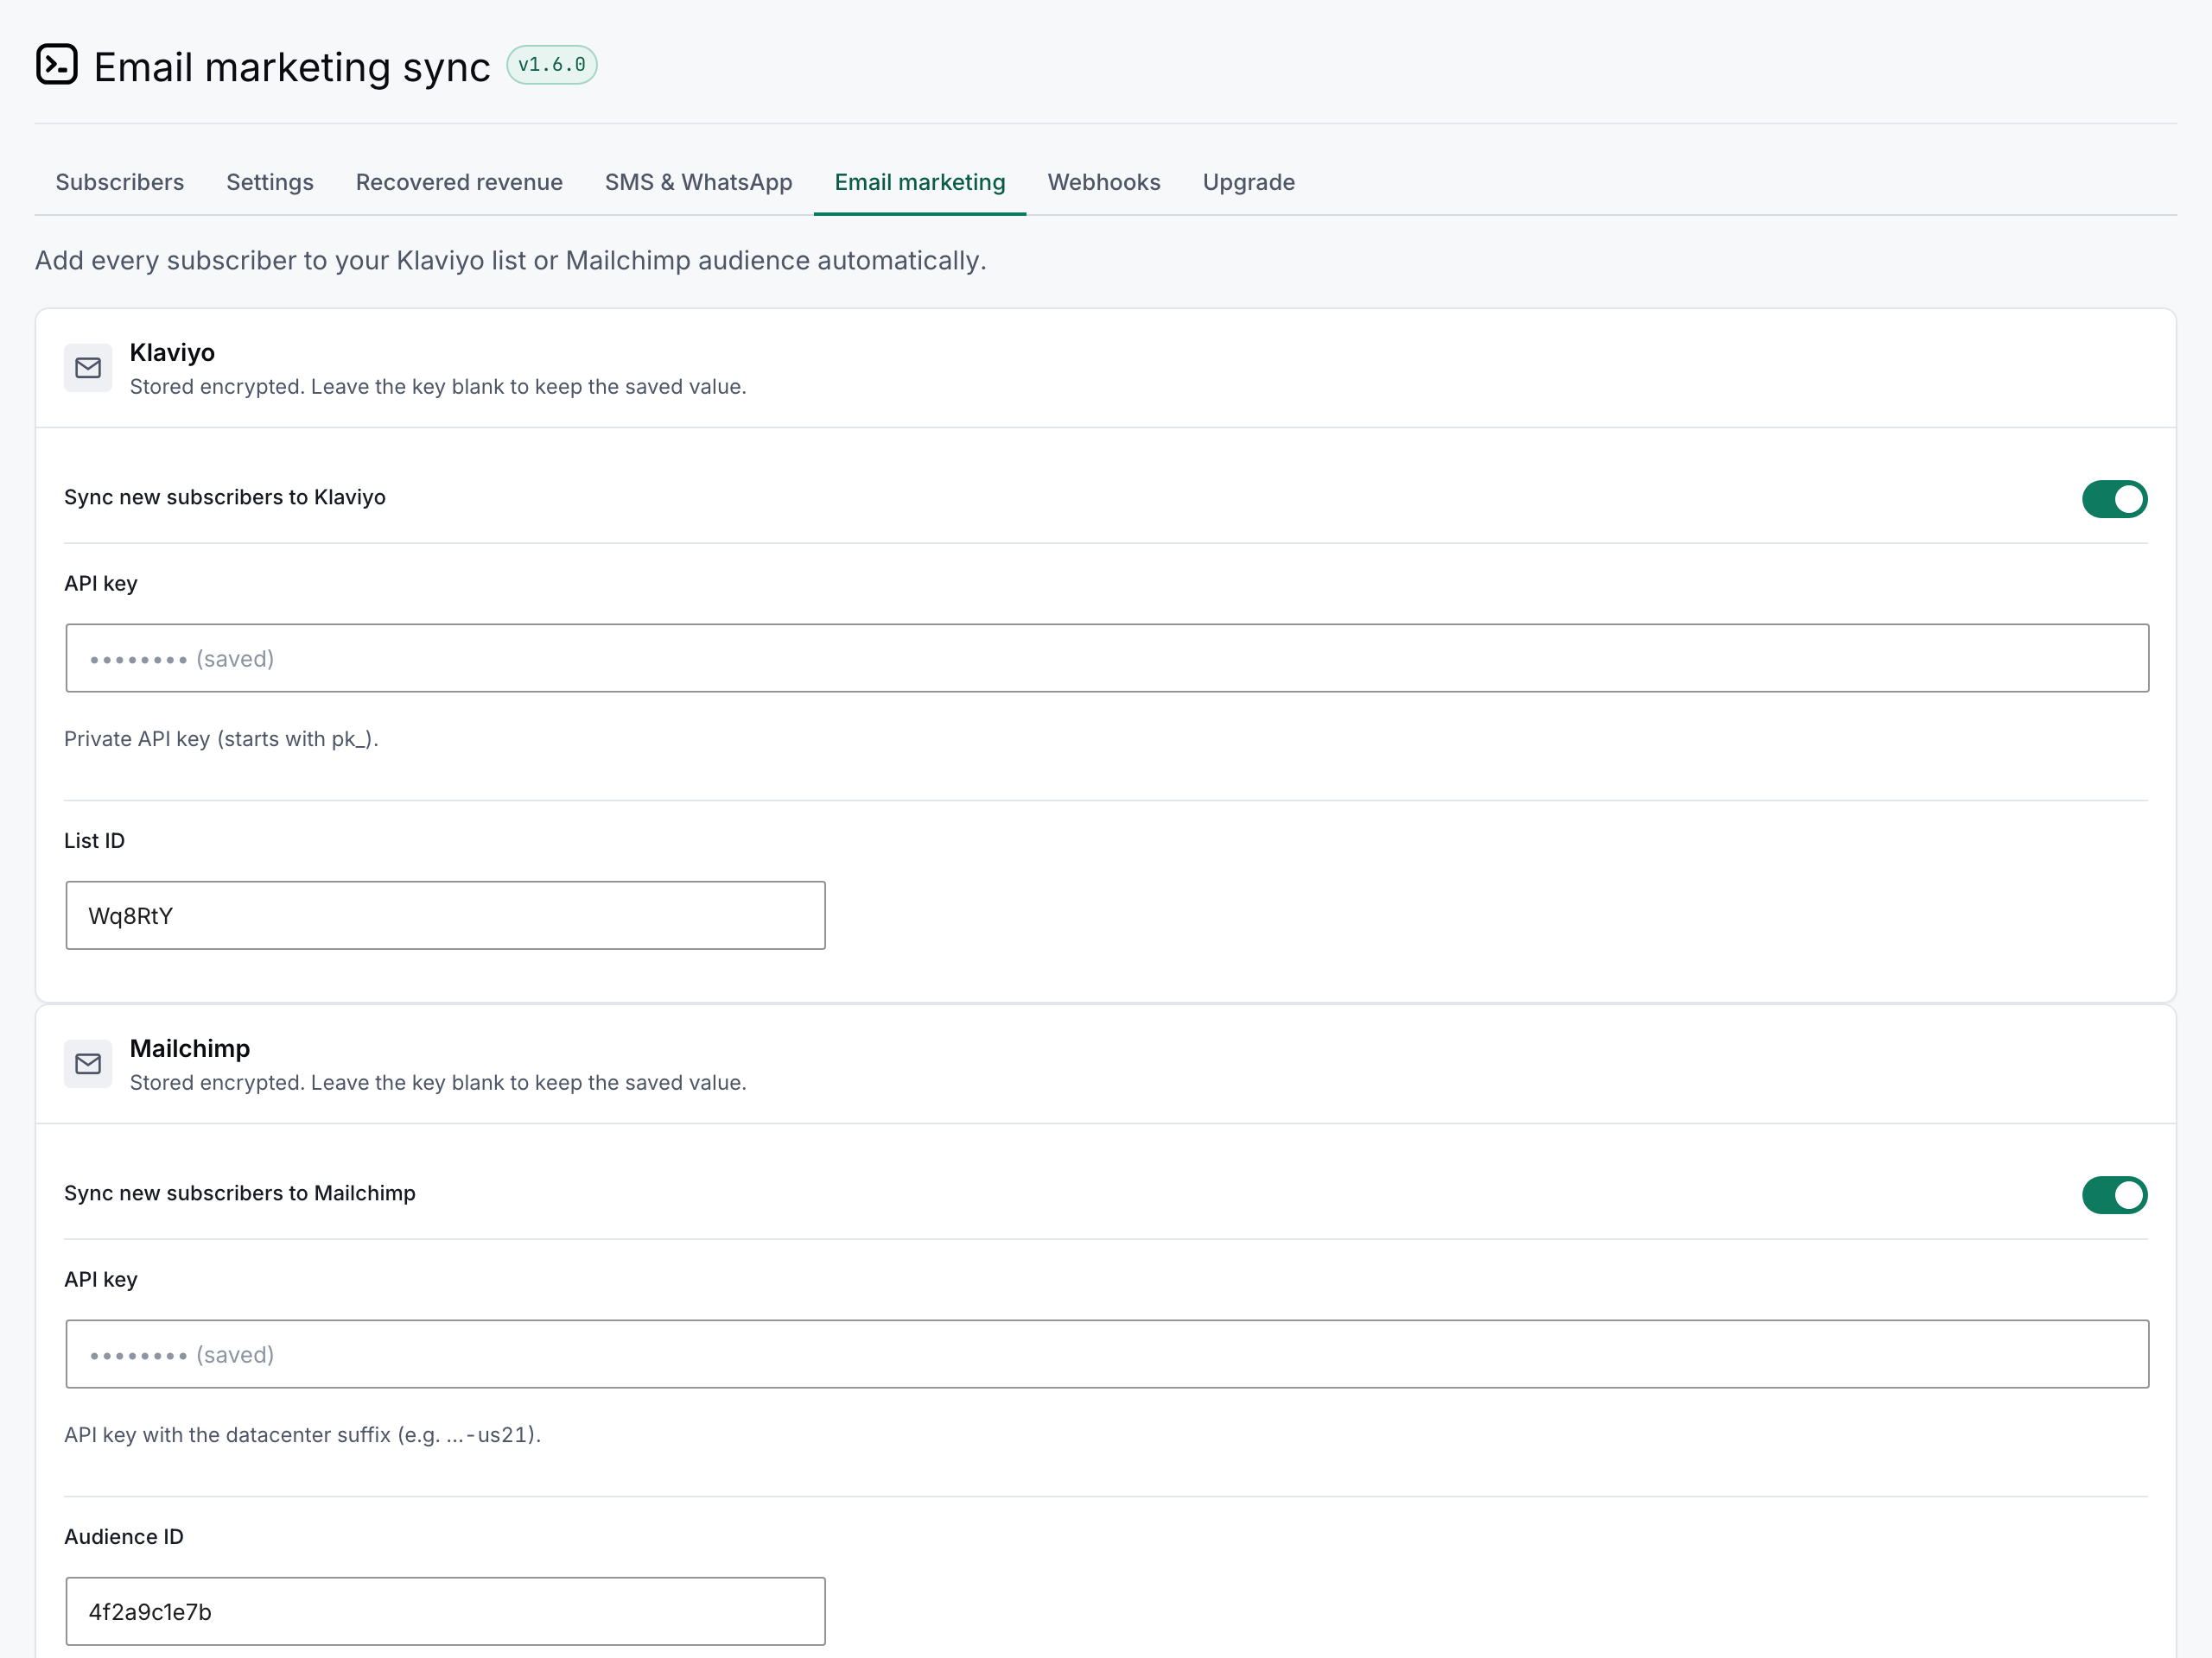Click the 'Add every subscriber to your Klaviyo list' description
Viewport: 2212px width, 1658px height.
[511, 261]
